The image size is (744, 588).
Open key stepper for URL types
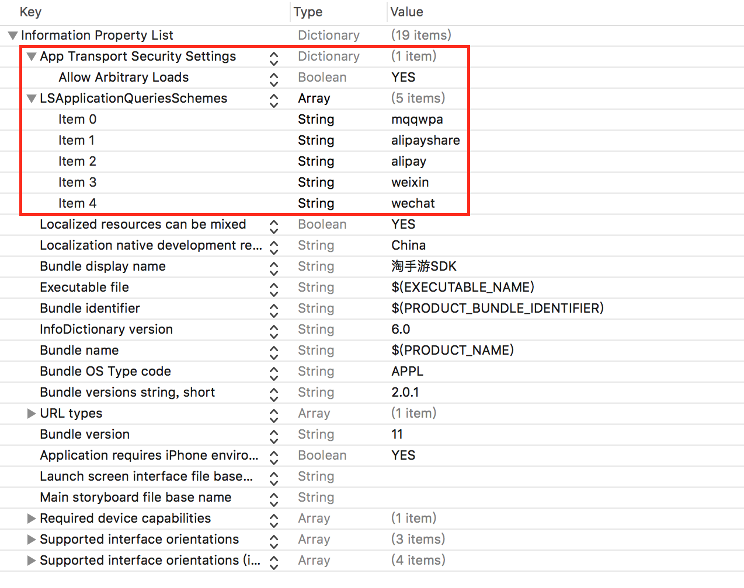coord(274,415)
